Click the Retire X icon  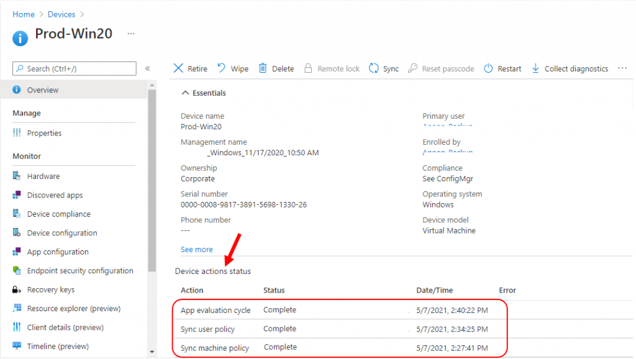[178, 68]
